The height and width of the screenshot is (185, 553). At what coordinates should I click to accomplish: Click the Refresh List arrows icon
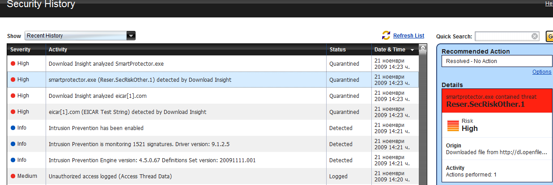(x=386, y=35)
